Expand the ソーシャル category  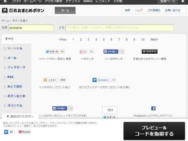pyautogui.click(x=15, y=48)
